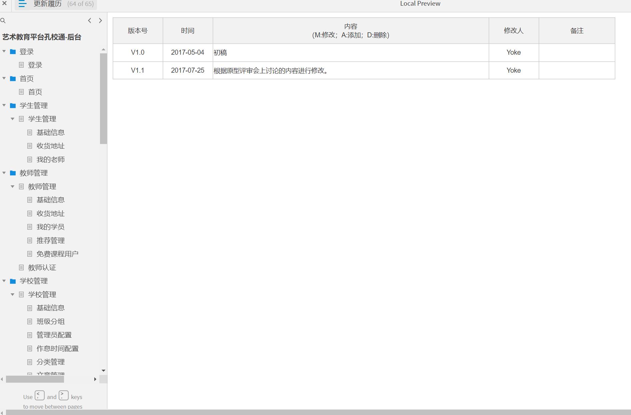Click the sidebar scroll-down arrow
The image size is (631, 415).
click(103, 371)
